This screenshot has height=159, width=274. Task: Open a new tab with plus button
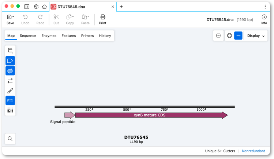(x=121, y=7)
